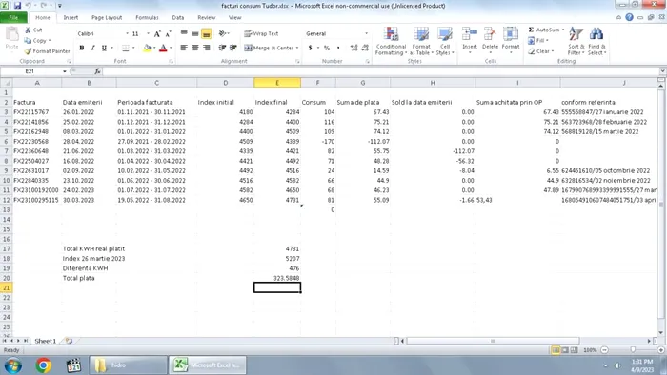
Task: Open Sort & Filter menu
Action: pyautogui.click(x=576, y=41)
